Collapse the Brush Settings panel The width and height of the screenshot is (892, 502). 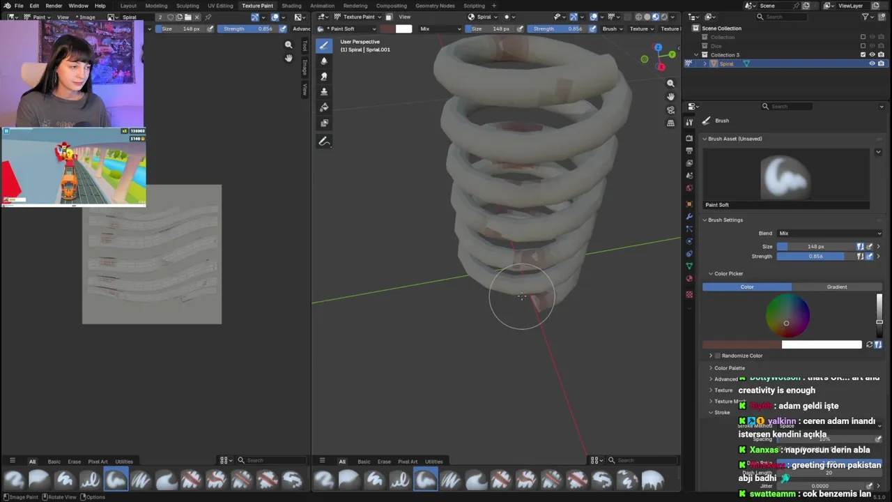(705, 220)
